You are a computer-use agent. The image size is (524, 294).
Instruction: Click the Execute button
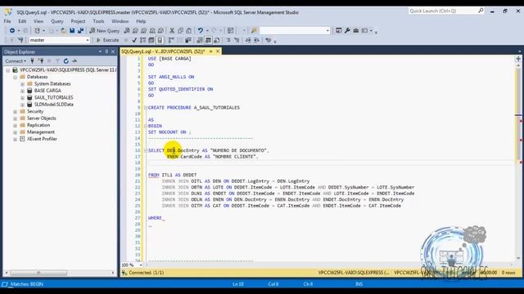click(107, 40)
